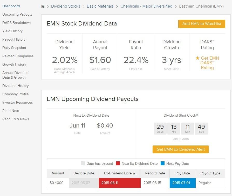Sort by Pay Date column header

[x=183, y=173]
